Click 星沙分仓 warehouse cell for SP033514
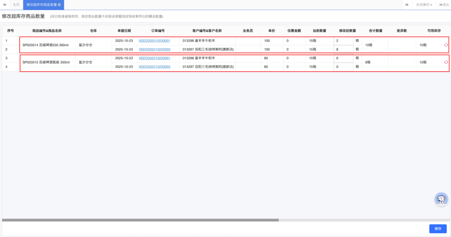451x237 pixels. (86, 45)
